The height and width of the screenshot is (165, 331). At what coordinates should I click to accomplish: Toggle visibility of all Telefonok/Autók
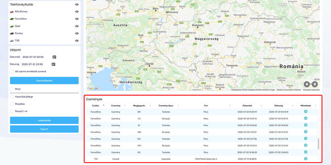(77, 4)
